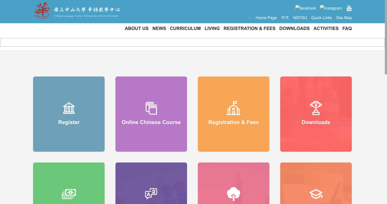Click the book icon on Online Chinese Course
This screenshot has width=387, height=204.
pos(151,108)
